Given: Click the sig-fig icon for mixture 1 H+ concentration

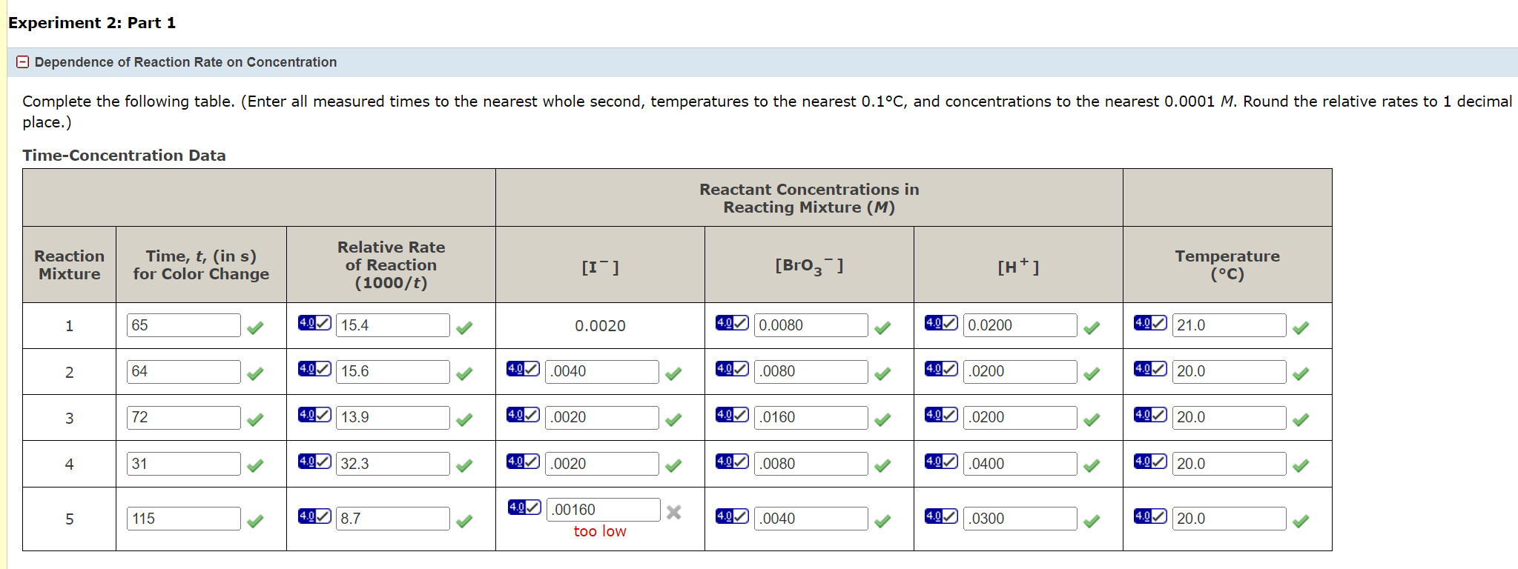Looking at the screenshot, I should pyautogui.click(x=941, y=323).
